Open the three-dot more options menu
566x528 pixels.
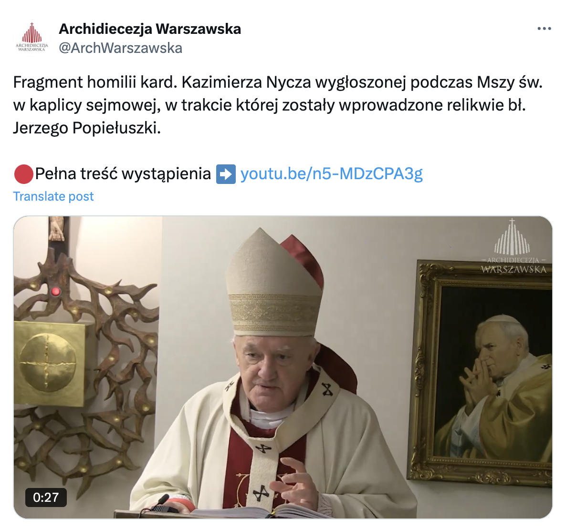click(544, 29)
